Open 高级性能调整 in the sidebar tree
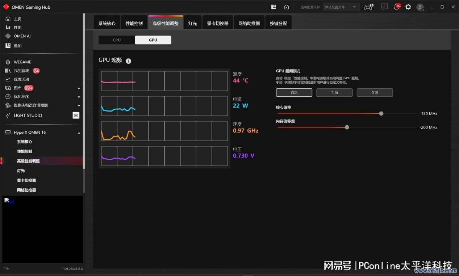The height and width of the screenshot is (276, 459). pyautogui.click(x=28, y=161)
